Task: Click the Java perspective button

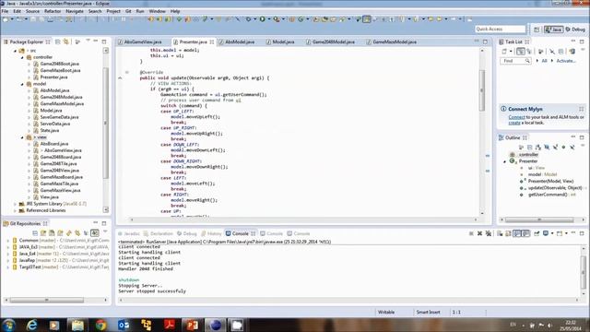Action: tap(553, 29)
